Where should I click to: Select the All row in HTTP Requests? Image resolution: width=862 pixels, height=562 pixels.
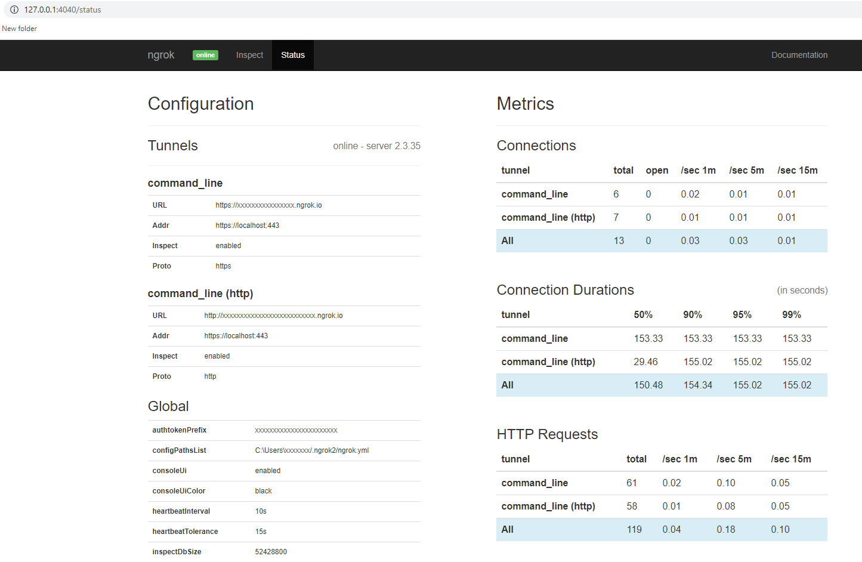pos(662,530)
